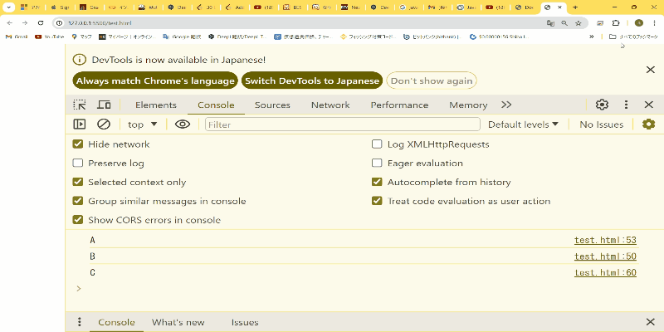Clear the console output
This screenshot has height=332, width=664.
[x=104, y=124]
